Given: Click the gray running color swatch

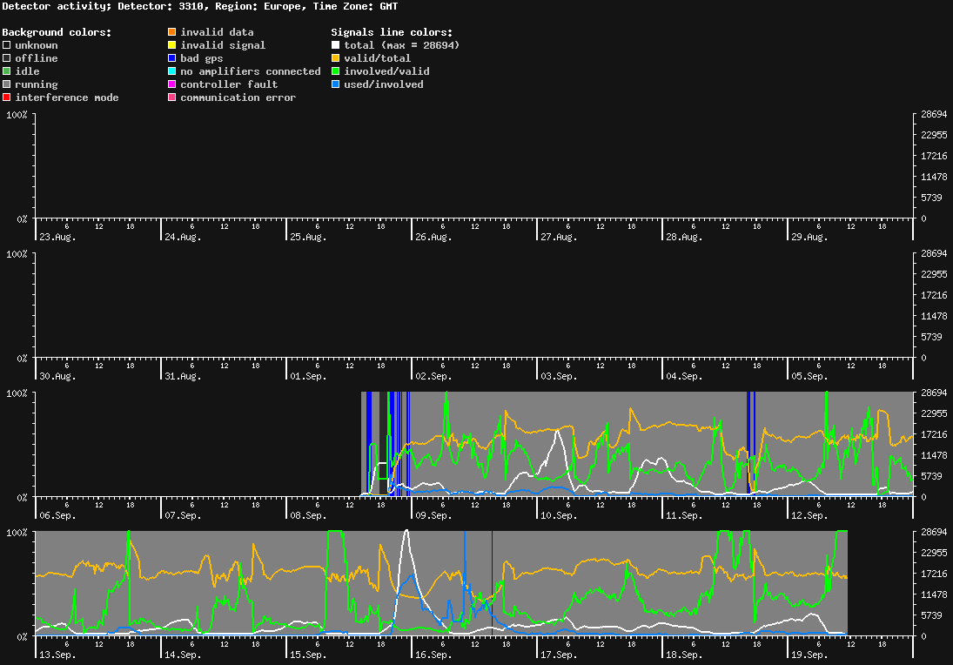Looking at the screenshot, I should click(x=7, y=84).
